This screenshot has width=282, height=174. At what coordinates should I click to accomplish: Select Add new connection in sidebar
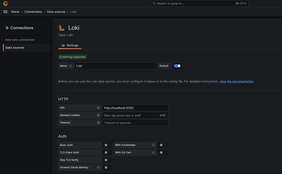tap(20, 40)
